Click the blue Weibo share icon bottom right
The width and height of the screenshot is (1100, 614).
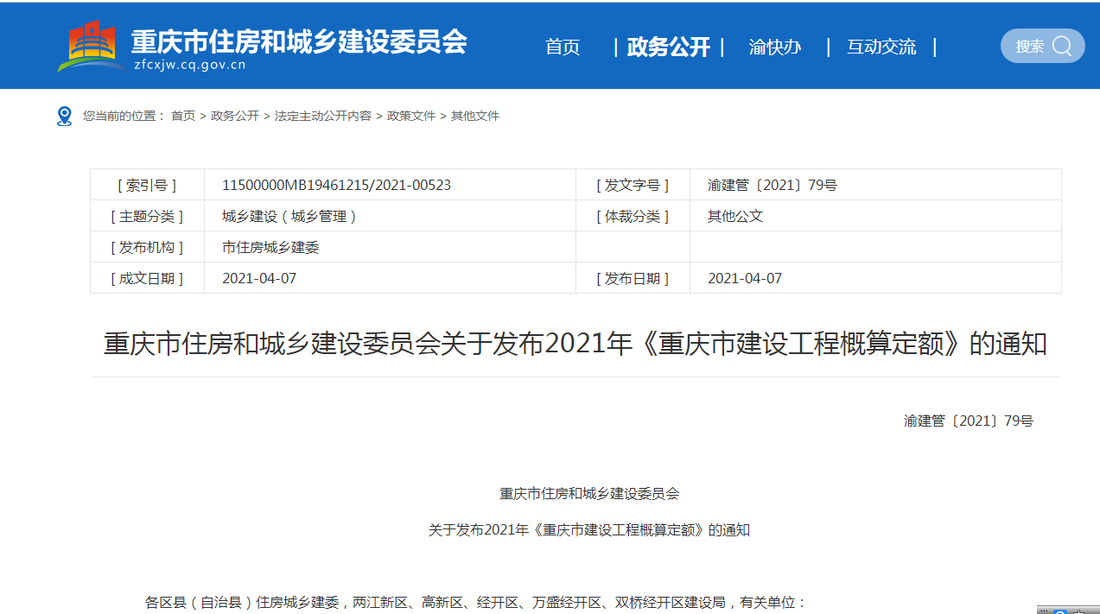pos(1060,611)
